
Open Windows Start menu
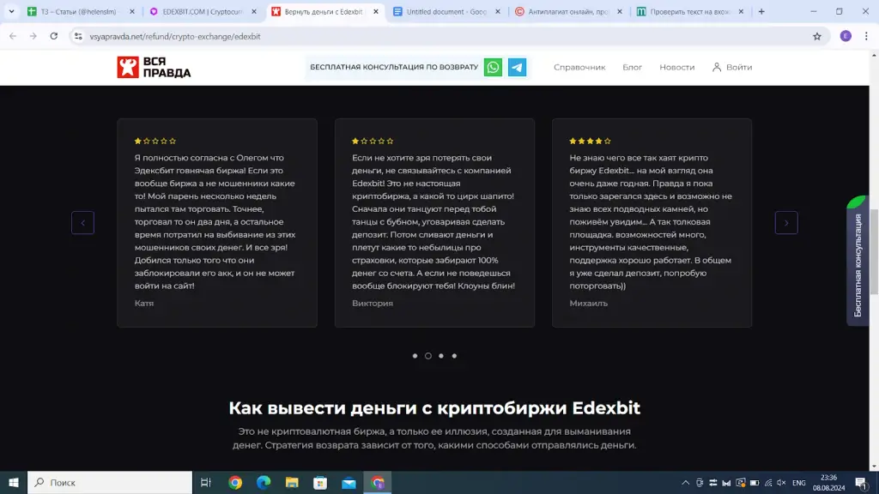(14, 482)
